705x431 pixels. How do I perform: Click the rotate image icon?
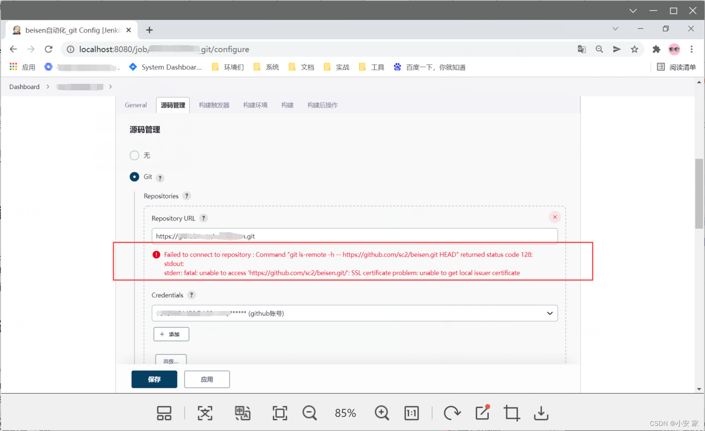451,413
